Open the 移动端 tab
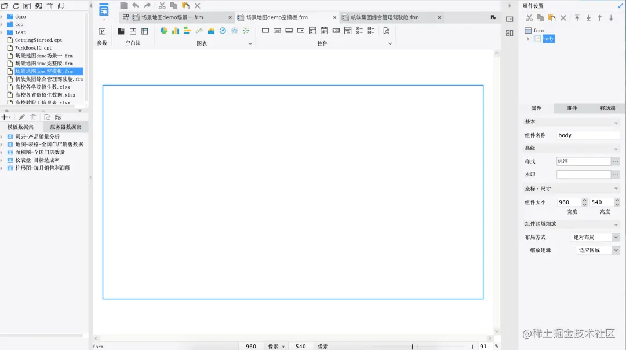This screenshot has width=626, height=350. 607,108
